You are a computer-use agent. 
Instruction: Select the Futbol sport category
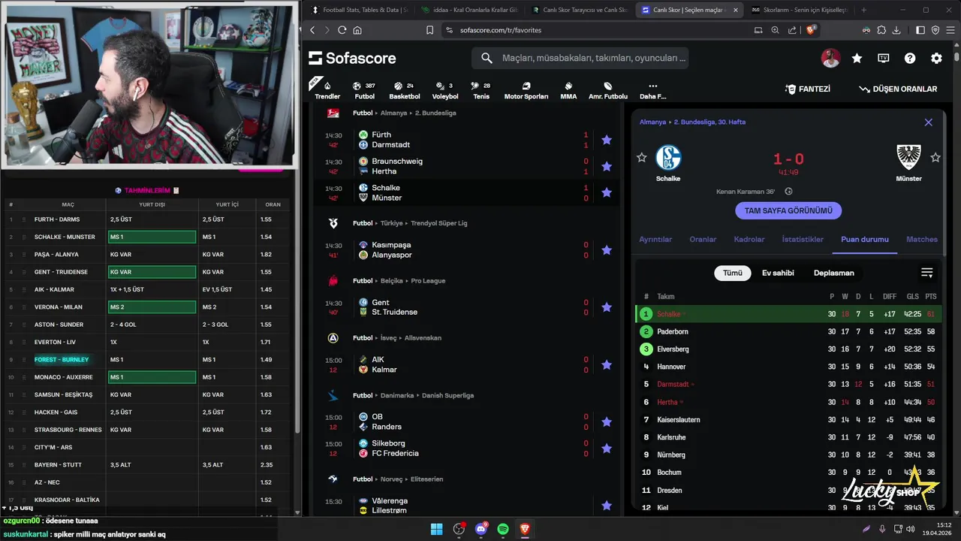pyautogui.click(x=364, y=90)
